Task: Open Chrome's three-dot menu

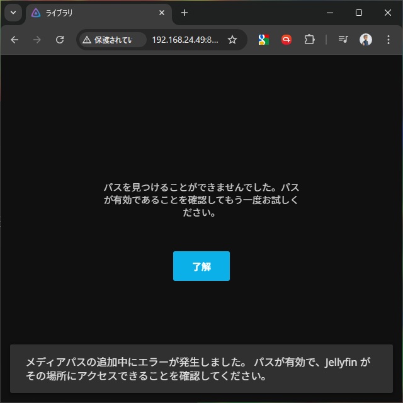Action: point(388,40)
